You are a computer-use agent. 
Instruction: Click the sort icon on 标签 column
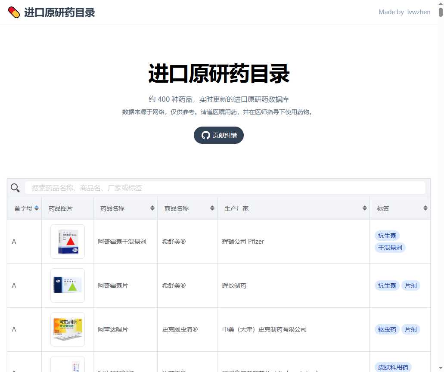[425, 208]
